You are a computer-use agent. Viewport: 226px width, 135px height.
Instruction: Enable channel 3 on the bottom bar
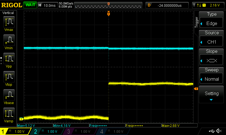(81, 131)
